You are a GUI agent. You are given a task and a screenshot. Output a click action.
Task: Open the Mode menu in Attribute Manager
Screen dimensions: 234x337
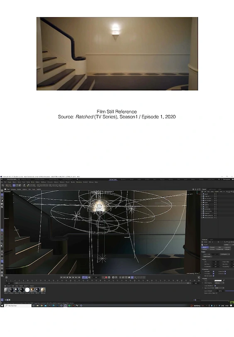click(x=206, y=242)
